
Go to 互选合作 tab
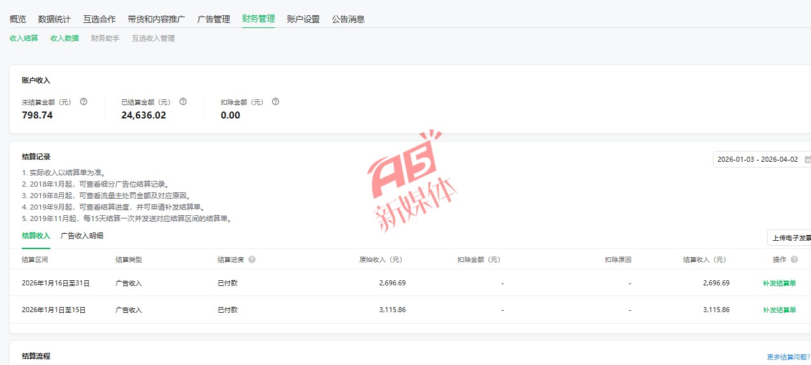99,19
